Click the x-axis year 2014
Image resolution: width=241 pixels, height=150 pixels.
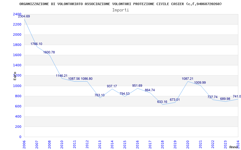[x=112, y=144]
